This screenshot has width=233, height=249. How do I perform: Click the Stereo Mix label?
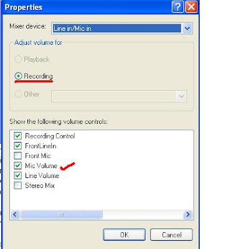[x=40, y=186]
